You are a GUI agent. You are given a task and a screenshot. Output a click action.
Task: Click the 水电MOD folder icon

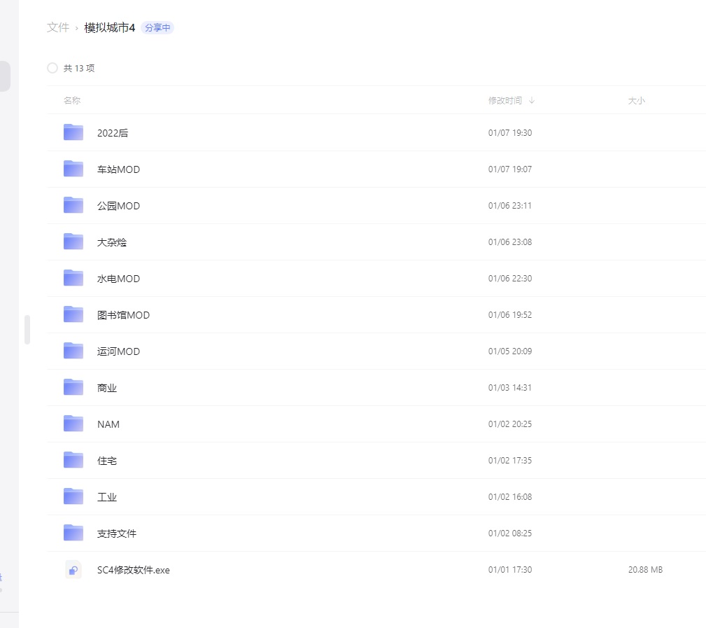click(x=73, y=278)
